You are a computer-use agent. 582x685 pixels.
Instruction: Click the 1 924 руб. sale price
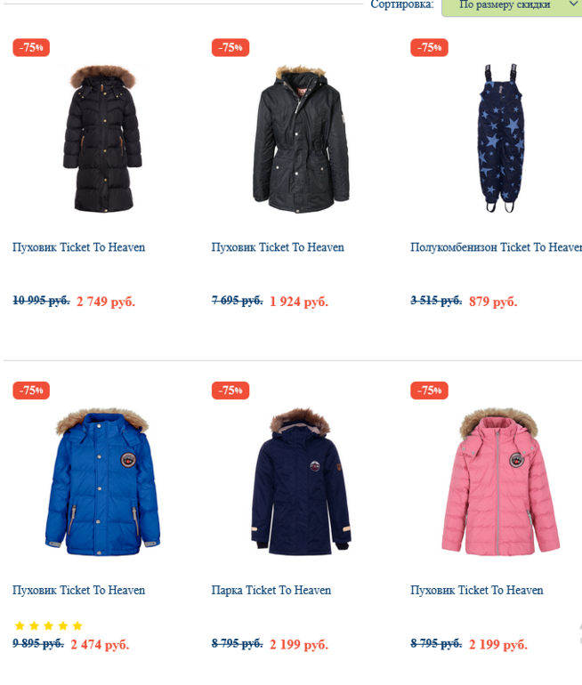tap(299, 302)
